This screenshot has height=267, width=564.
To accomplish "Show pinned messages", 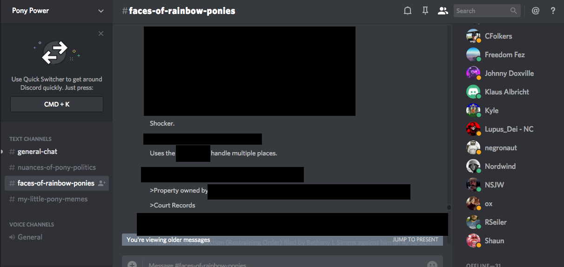I will click(425, 11).
